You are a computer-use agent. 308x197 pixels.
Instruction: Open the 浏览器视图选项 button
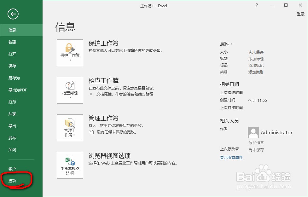[70, 165]
